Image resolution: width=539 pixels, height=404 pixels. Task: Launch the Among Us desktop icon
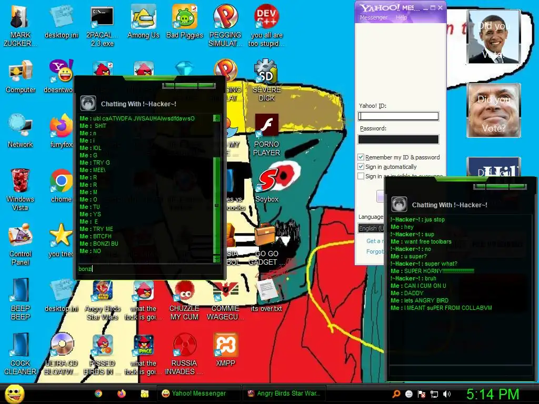click(143, 21)
